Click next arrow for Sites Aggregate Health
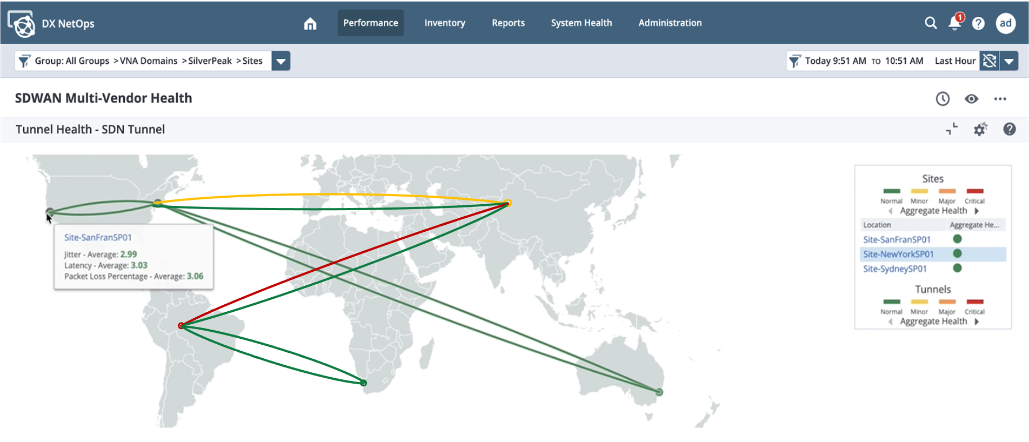This screenshot has width=1029, height=442. point(977,211)
